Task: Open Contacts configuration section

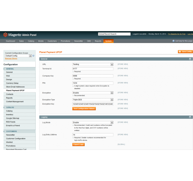Action: pos(19,94)
